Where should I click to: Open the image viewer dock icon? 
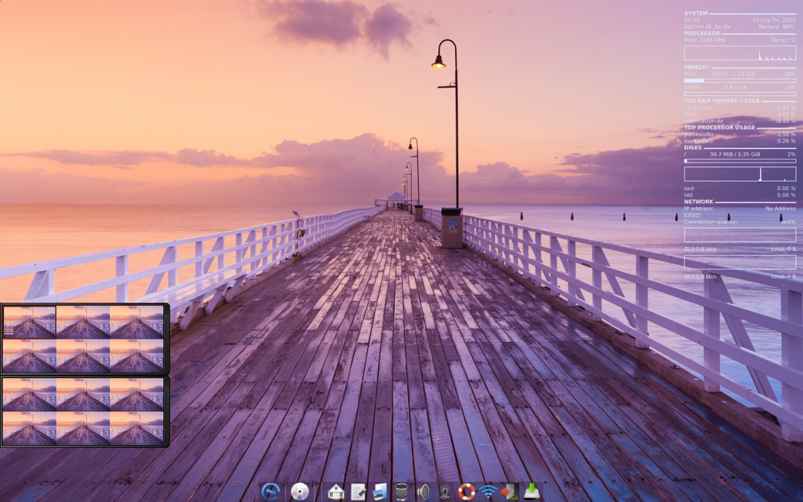tap(379, 490)
